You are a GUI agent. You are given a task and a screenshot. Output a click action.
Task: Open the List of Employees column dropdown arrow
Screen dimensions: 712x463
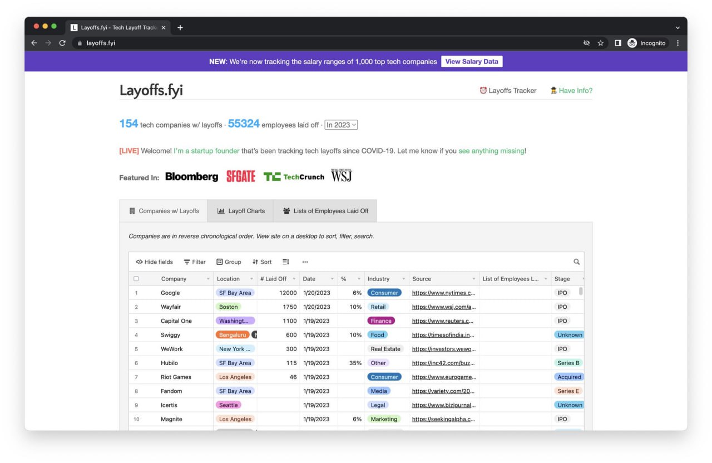[546, 279]
